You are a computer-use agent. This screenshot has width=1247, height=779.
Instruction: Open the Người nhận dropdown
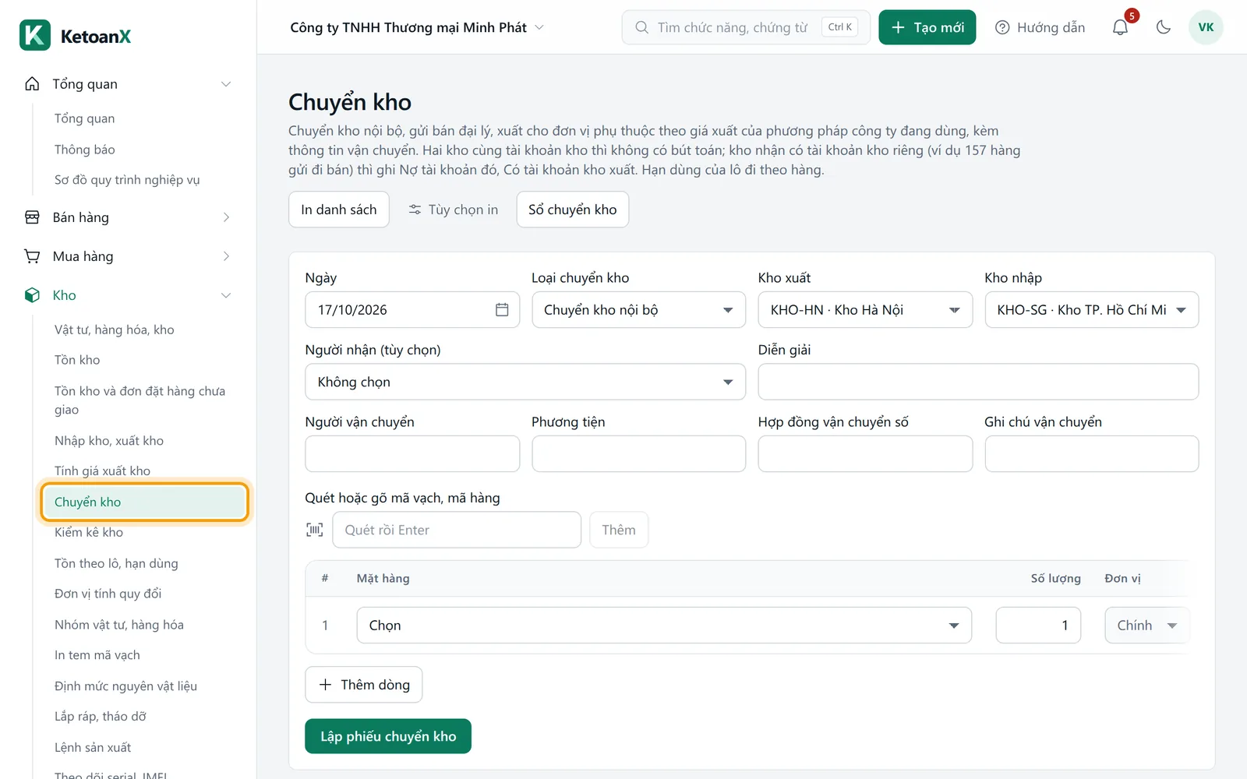tap(525, 382)
